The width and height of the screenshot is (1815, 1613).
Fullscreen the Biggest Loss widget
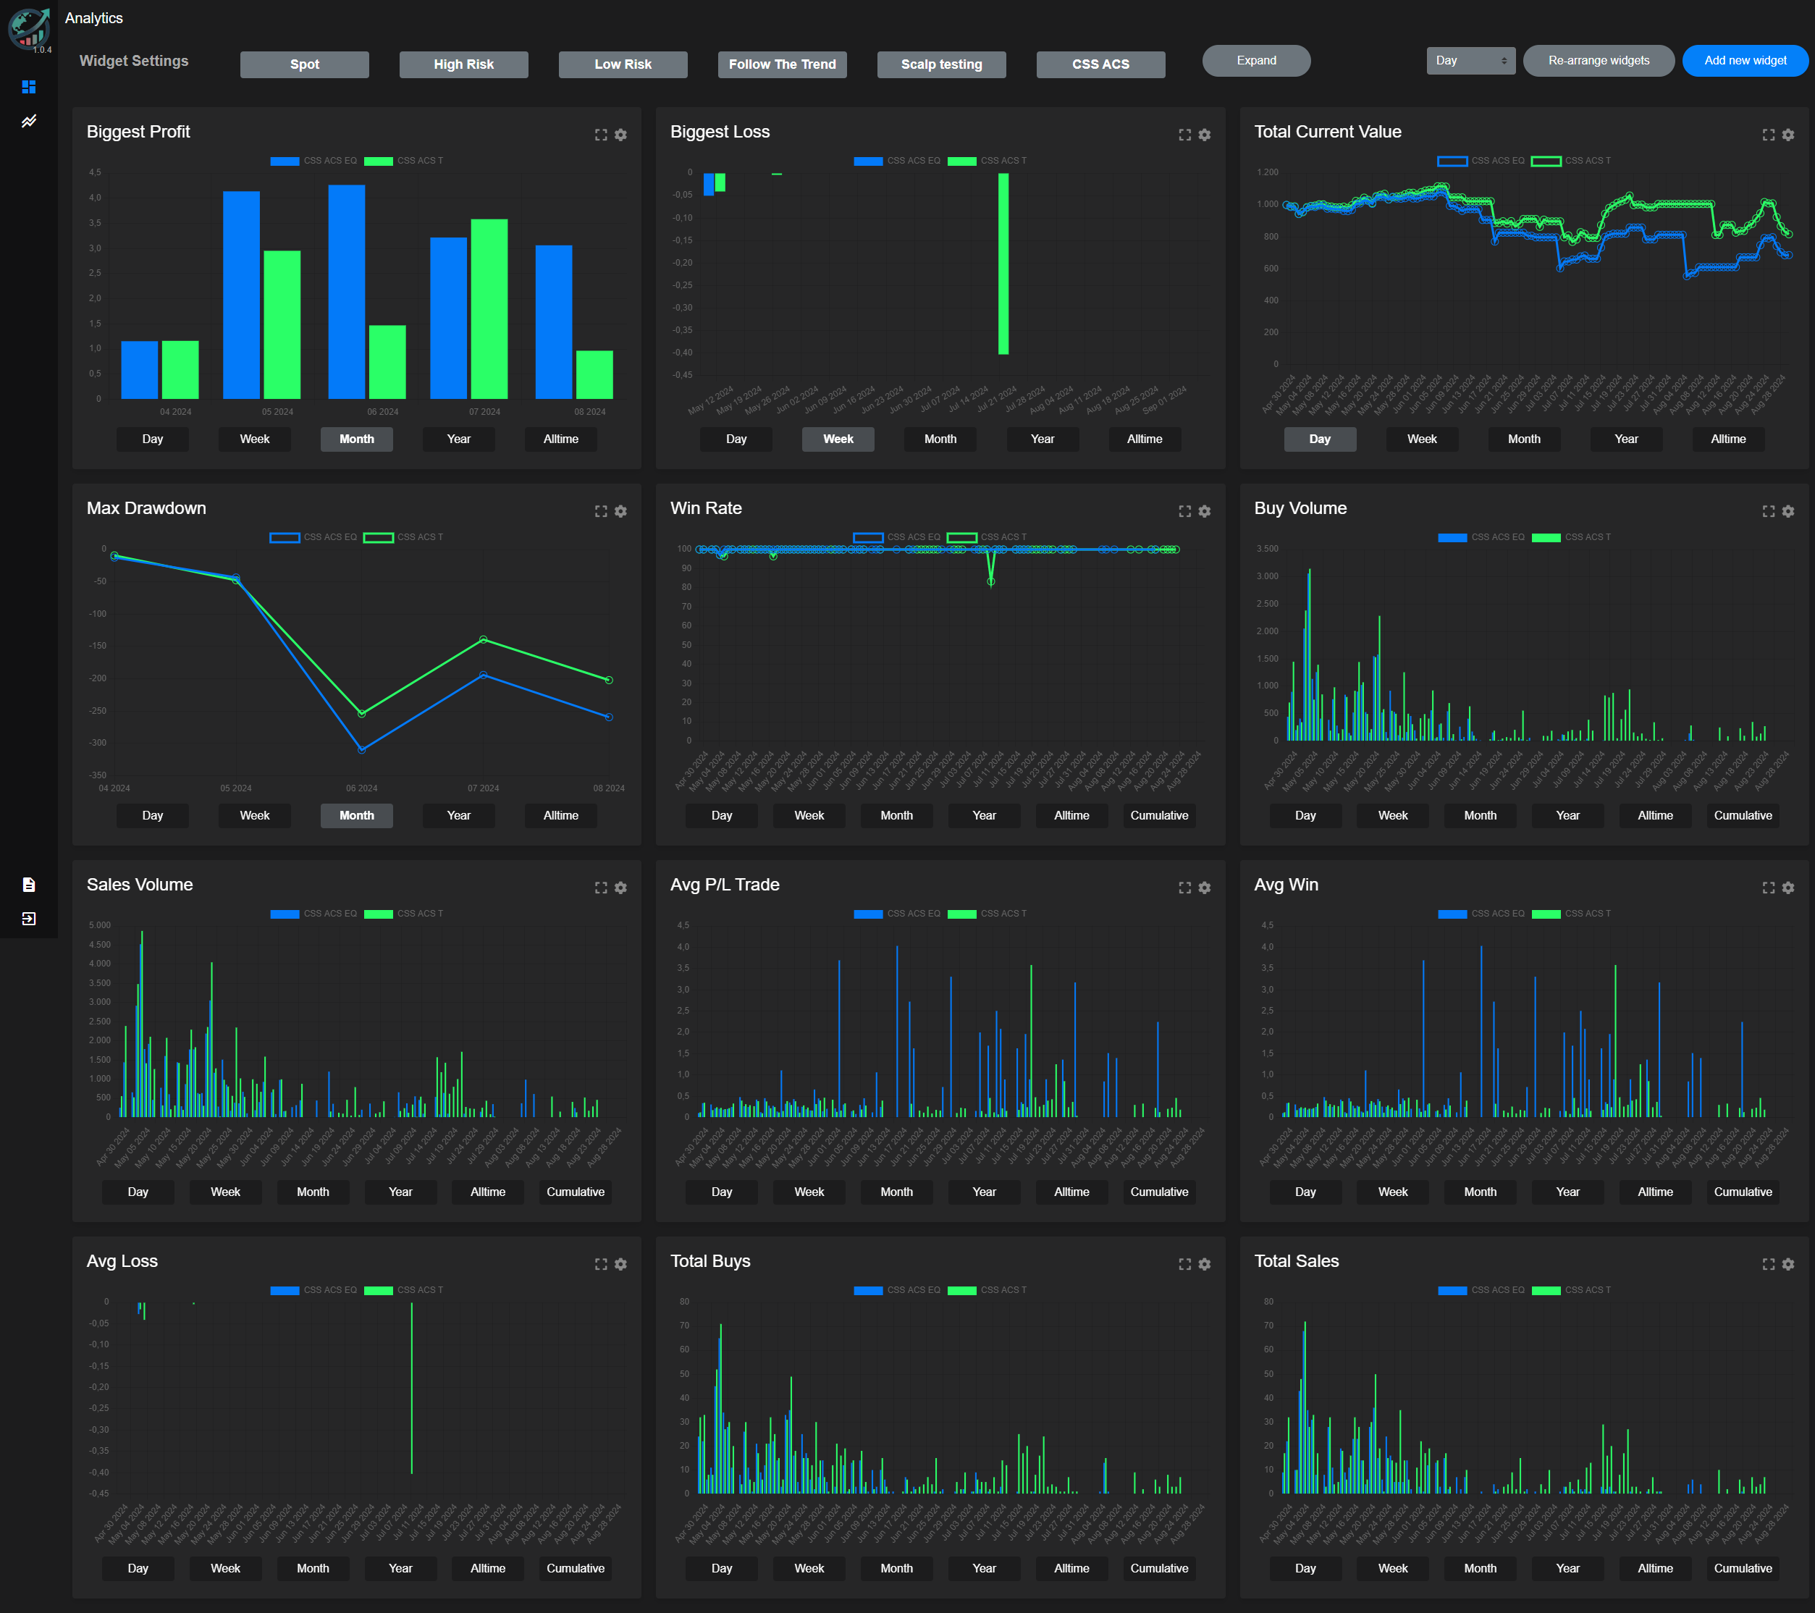click(x=1184, y=135)
